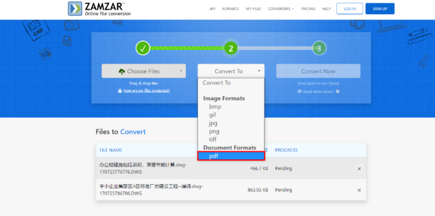Viewport: 435px width, 216px height.
Task: Click Pending status of the 466.7 KB file
Action: (284, 168)
